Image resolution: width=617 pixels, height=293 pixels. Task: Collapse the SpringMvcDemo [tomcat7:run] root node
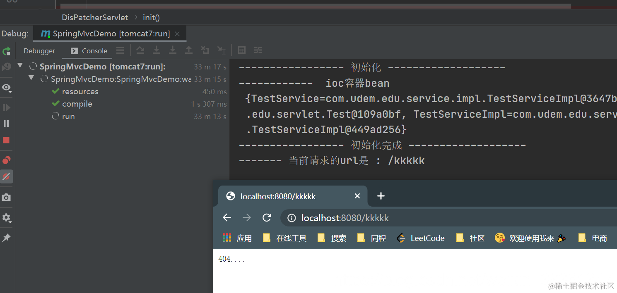[20, 66]
